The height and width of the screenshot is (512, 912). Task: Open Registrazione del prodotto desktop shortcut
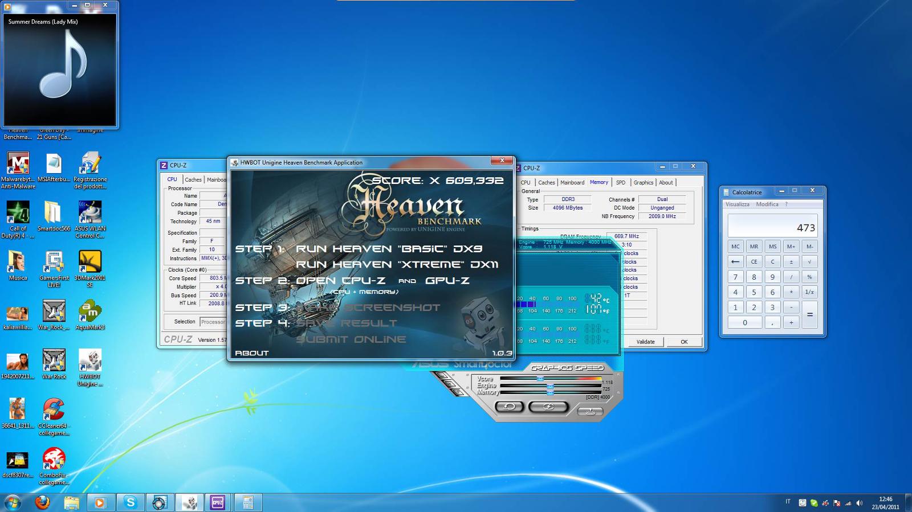[90, 170]
